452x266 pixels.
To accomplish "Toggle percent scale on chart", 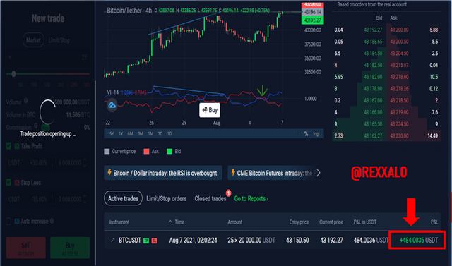I will [x=306, y=134].
